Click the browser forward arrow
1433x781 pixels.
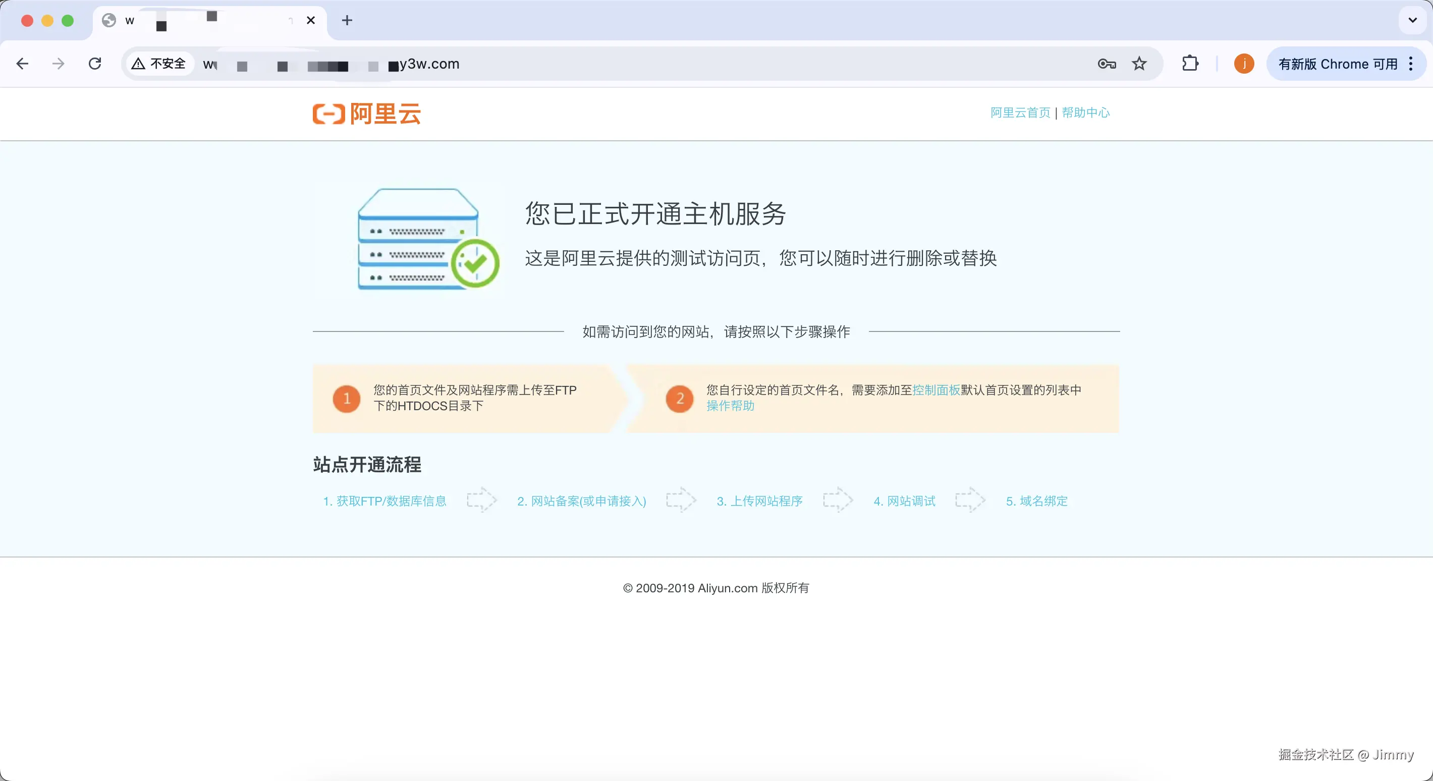click(x=58, y=64)
